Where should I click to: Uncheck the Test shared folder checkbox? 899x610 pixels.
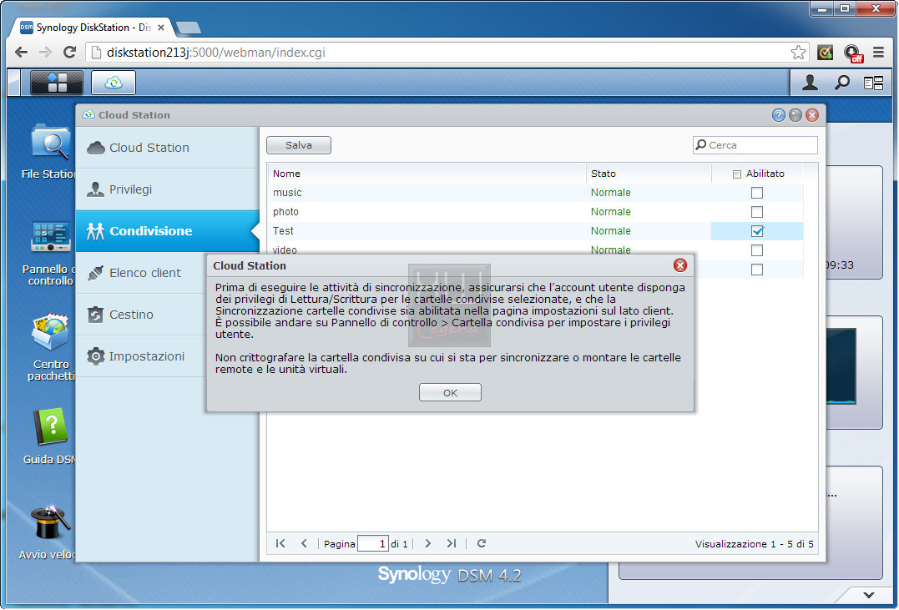point(757,231)
